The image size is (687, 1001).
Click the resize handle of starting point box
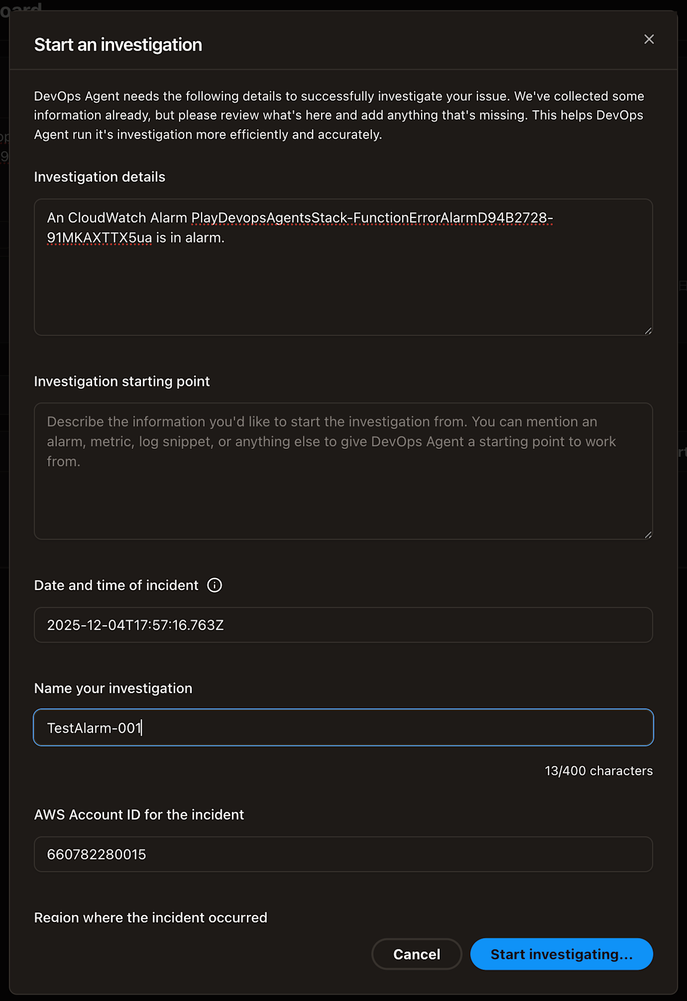coord(648,535)
